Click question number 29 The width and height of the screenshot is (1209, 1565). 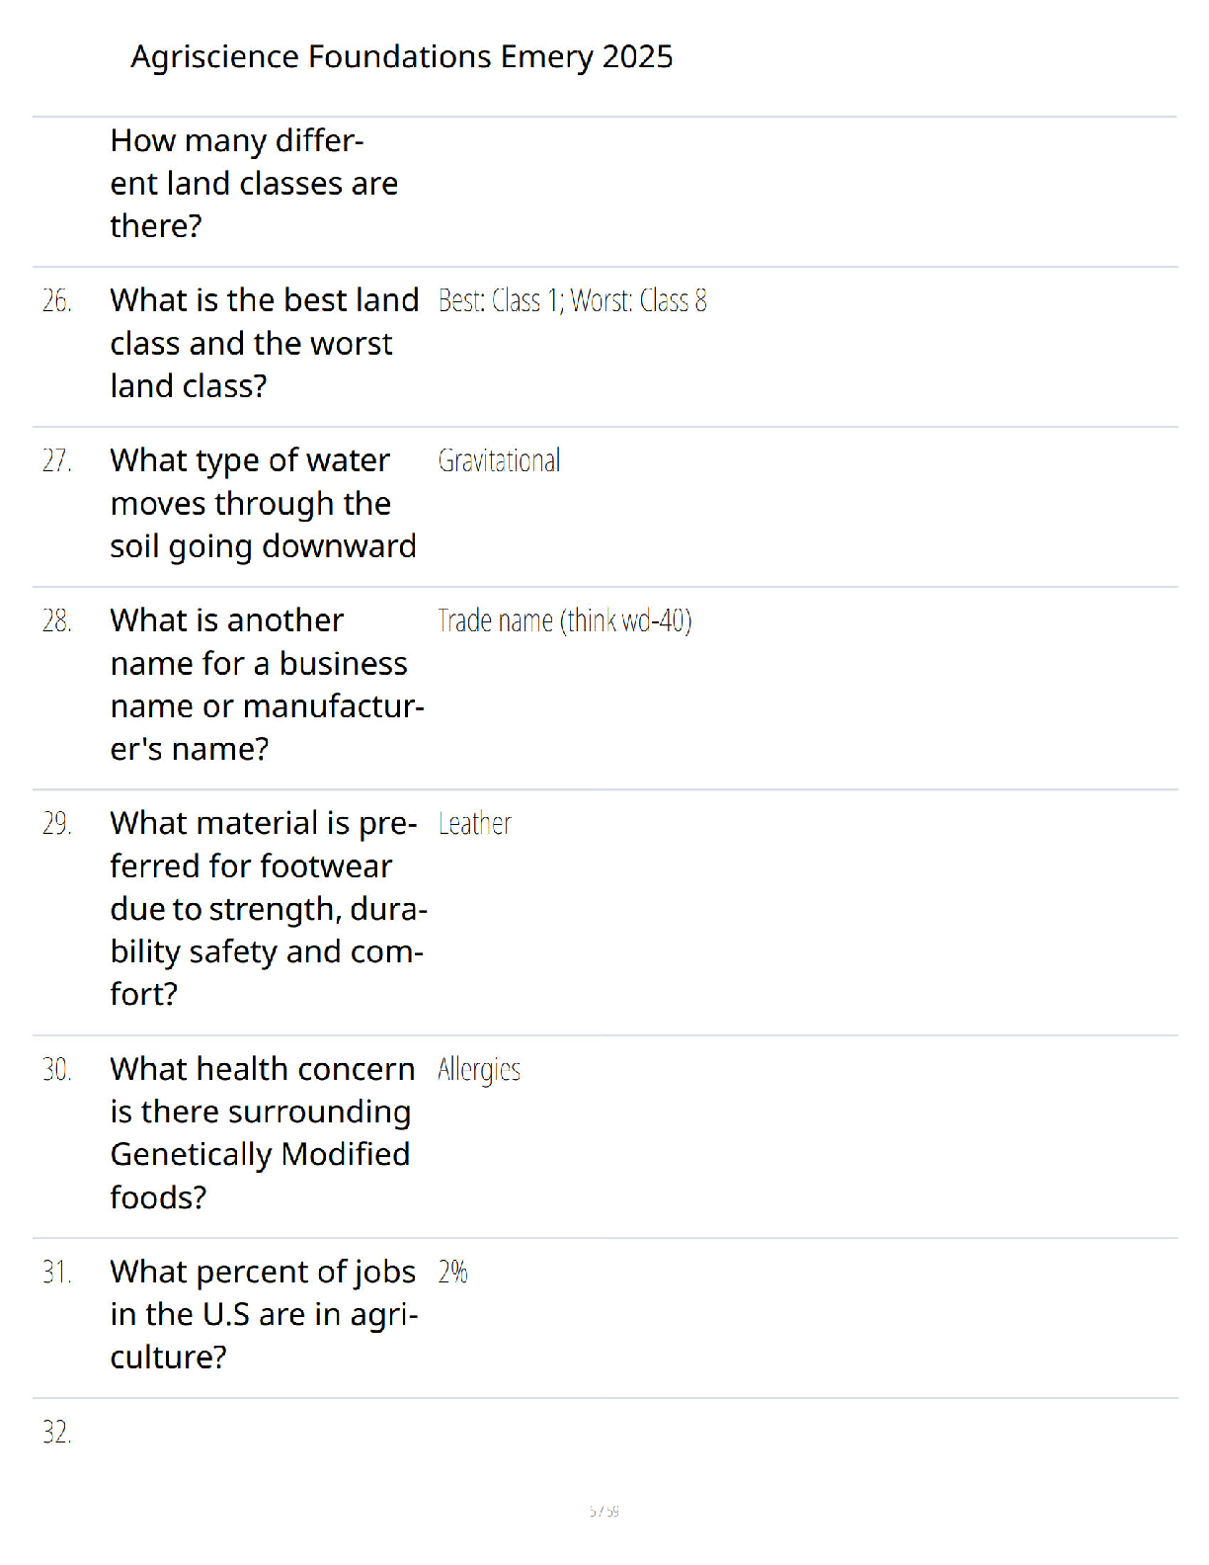tap(56, 824)
